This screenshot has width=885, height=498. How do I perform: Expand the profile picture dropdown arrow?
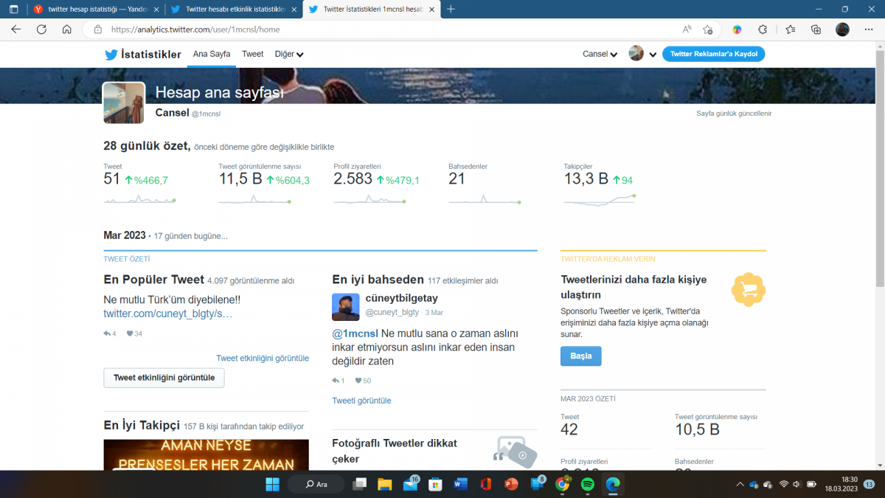coord(653,55)
